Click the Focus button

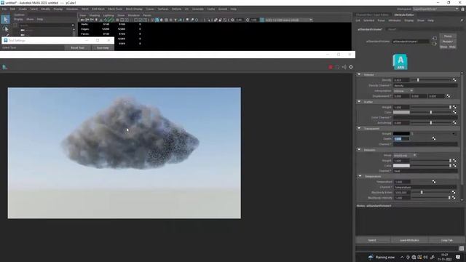click(x=448, y=36)
